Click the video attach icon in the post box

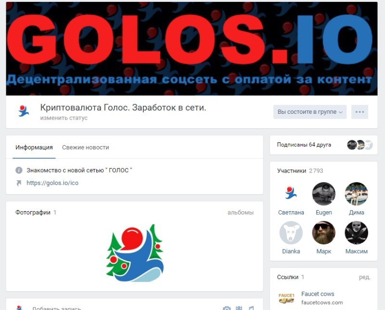pos(239,308)
